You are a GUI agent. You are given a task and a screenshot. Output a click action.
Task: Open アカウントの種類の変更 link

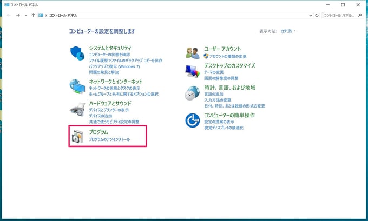pyautogui.click(x=228, y=57)
